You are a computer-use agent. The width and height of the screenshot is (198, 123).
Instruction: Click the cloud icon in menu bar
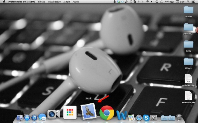point(122,2)
